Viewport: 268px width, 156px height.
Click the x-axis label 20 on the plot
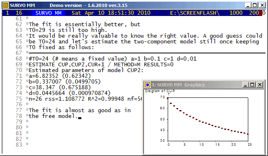233,145
